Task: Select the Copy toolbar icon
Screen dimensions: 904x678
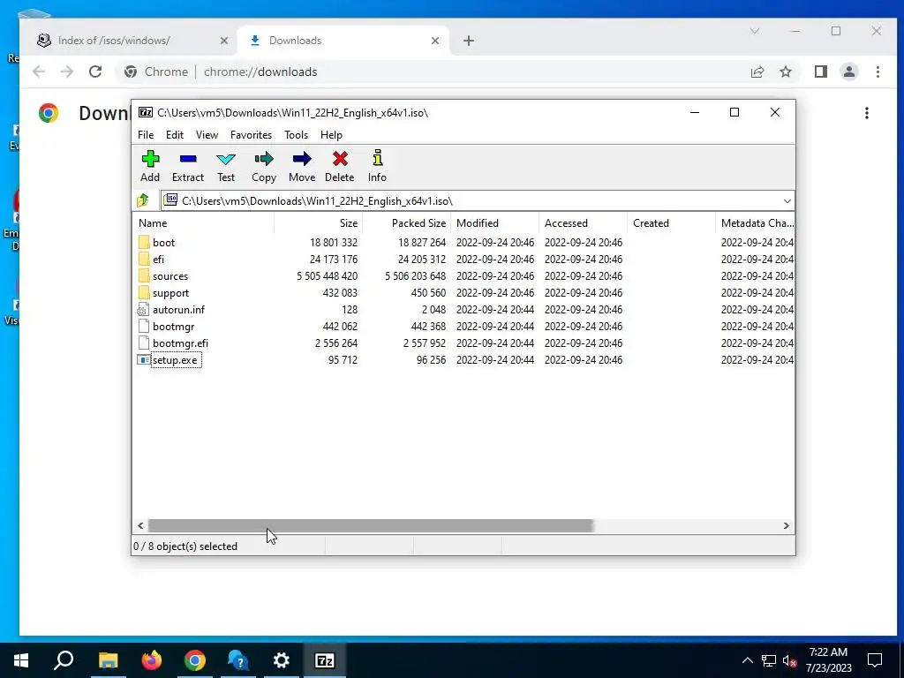Action: tap(264, 159)
